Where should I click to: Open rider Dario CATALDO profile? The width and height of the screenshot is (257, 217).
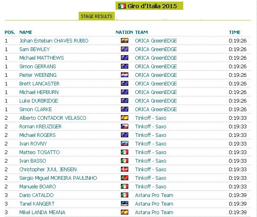tap(36, 195)
